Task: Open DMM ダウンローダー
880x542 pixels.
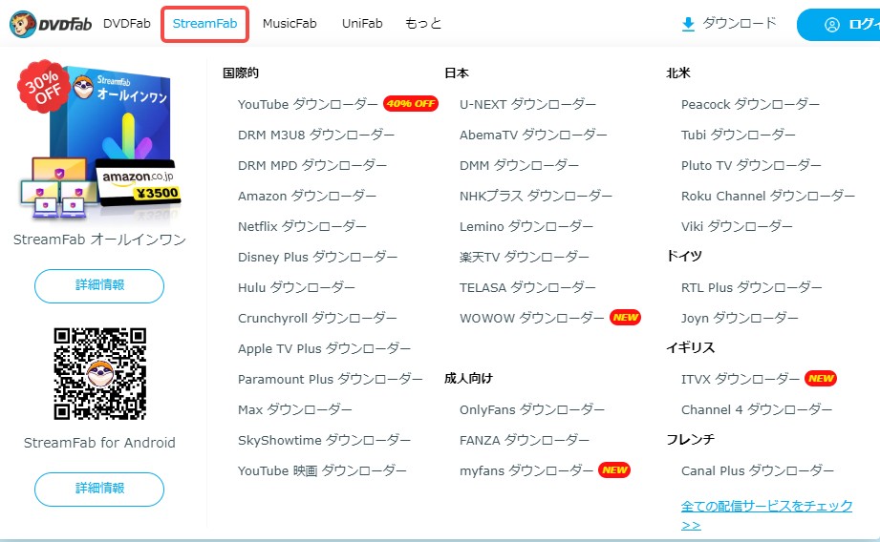Action: click(x=519, y=165)
